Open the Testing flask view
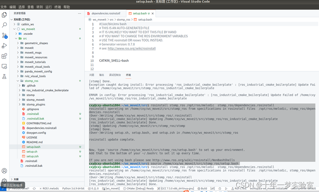The width and height of the screenshot is (319, 192). 4,77
